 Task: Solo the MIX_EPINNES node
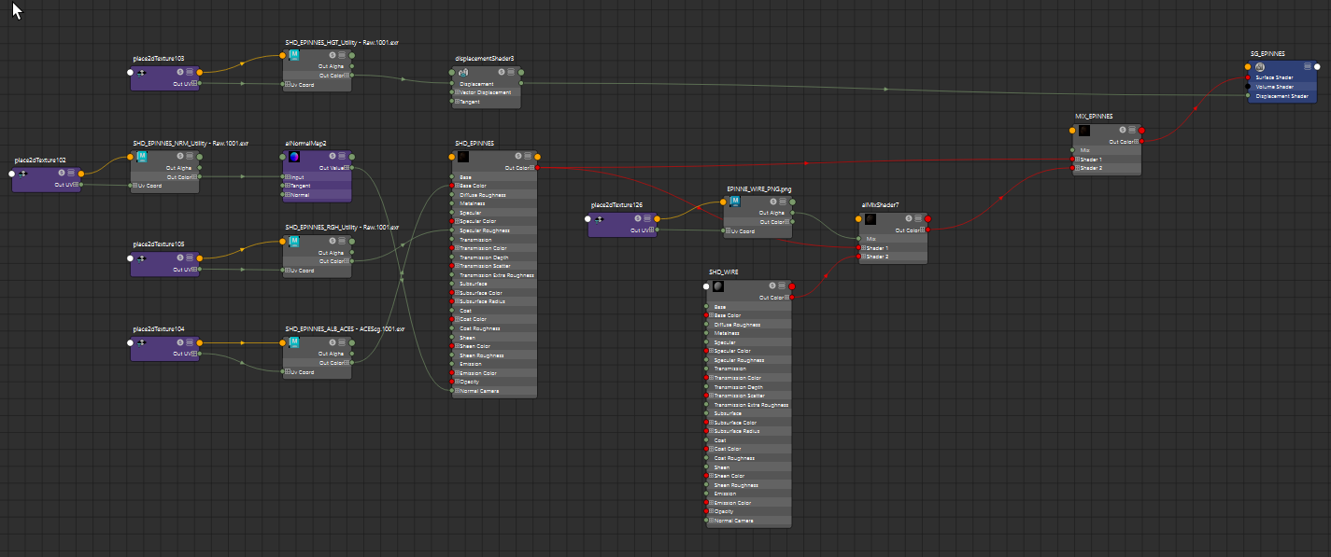coord(1122,131)
